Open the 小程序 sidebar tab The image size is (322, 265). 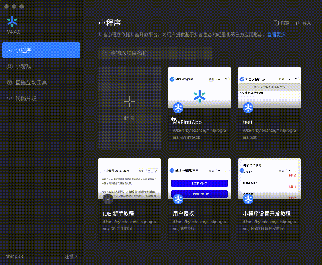coord(41,50)
